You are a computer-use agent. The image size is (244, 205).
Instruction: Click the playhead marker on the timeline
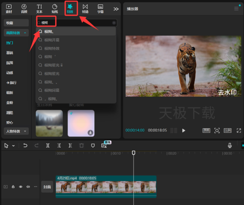pyautogui.click(x=133, y=153)
